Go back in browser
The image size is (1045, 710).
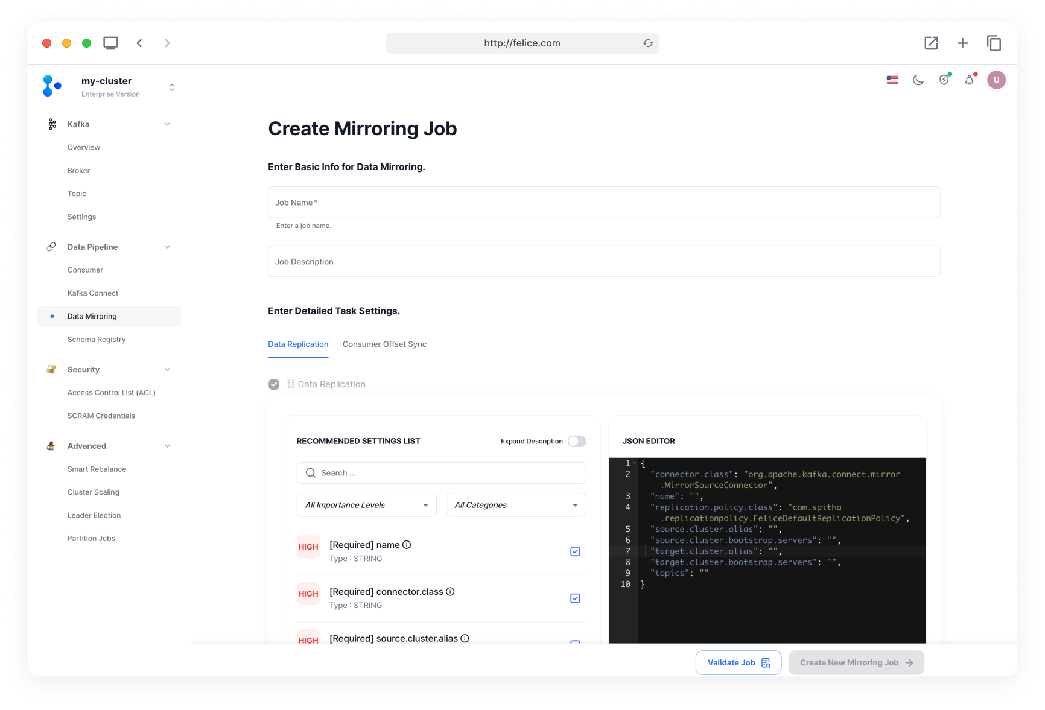pos(139,43)
